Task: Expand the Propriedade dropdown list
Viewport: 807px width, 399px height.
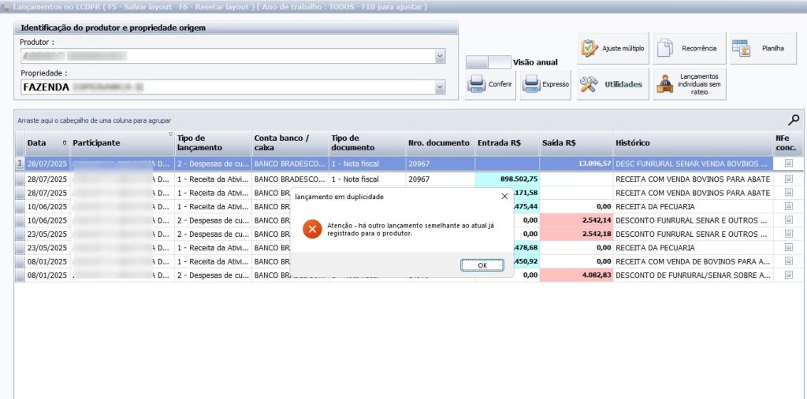Action: tap(440, 87)
